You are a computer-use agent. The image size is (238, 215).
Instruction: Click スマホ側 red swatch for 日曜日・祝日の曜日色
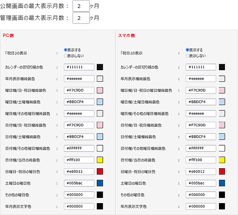pyautogui.click(x=222, y=172)
